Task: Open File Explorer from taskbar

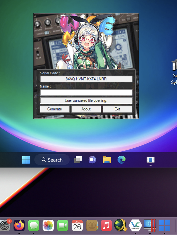Action: 107,160
